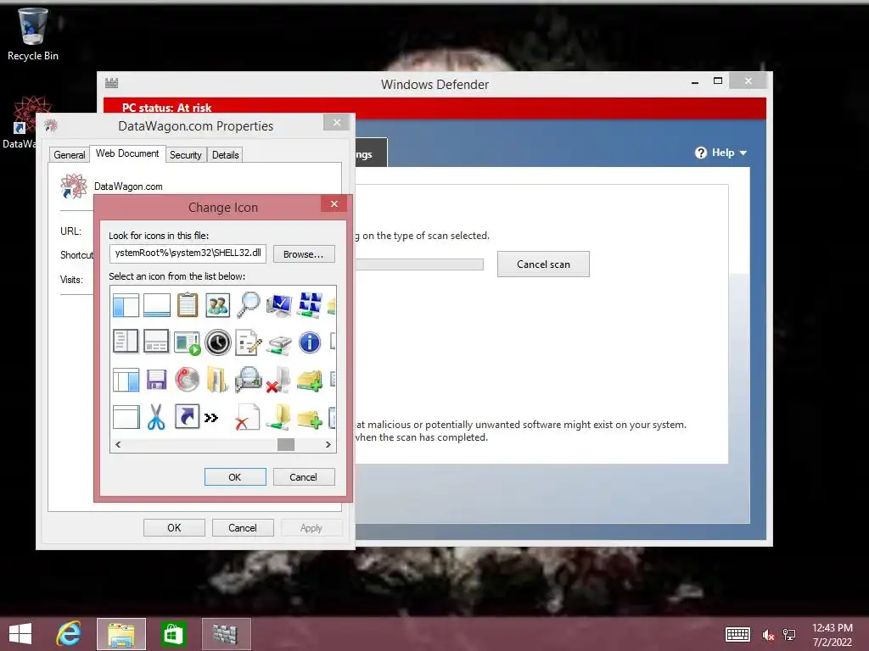Switch to Windows Defender taskbar button

pyautogui.click(x=226, y=634)
